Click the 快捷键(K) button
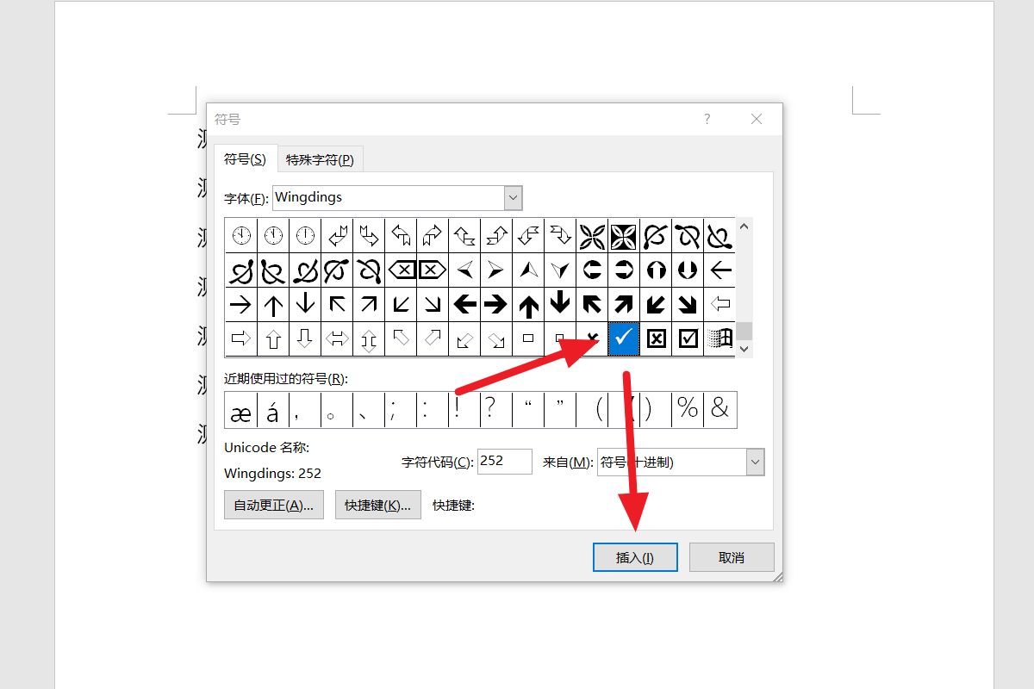This screenshot has width=1034, height=689. (377, 504)
